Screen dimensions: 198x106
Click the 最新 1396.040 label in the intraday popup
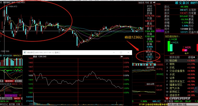40,57
